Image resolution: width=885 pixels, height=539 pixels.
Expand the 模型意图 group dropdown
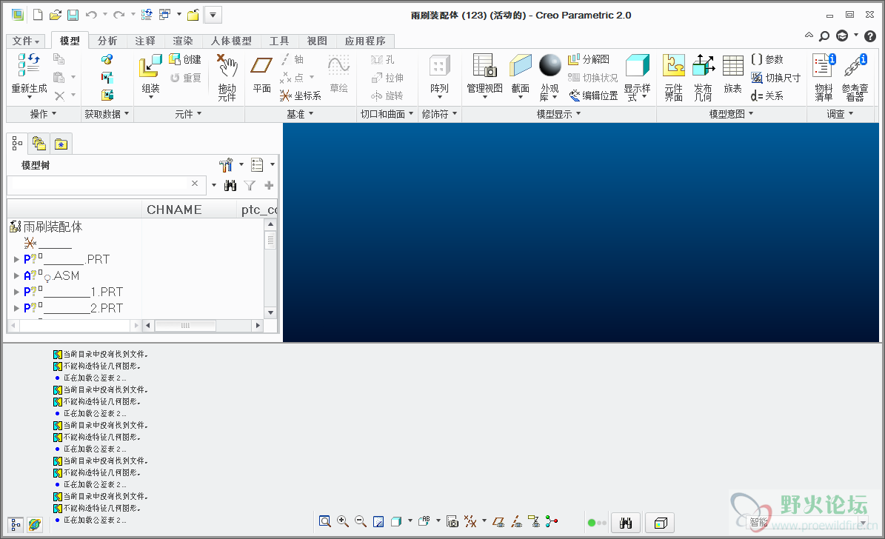(731, 114)
